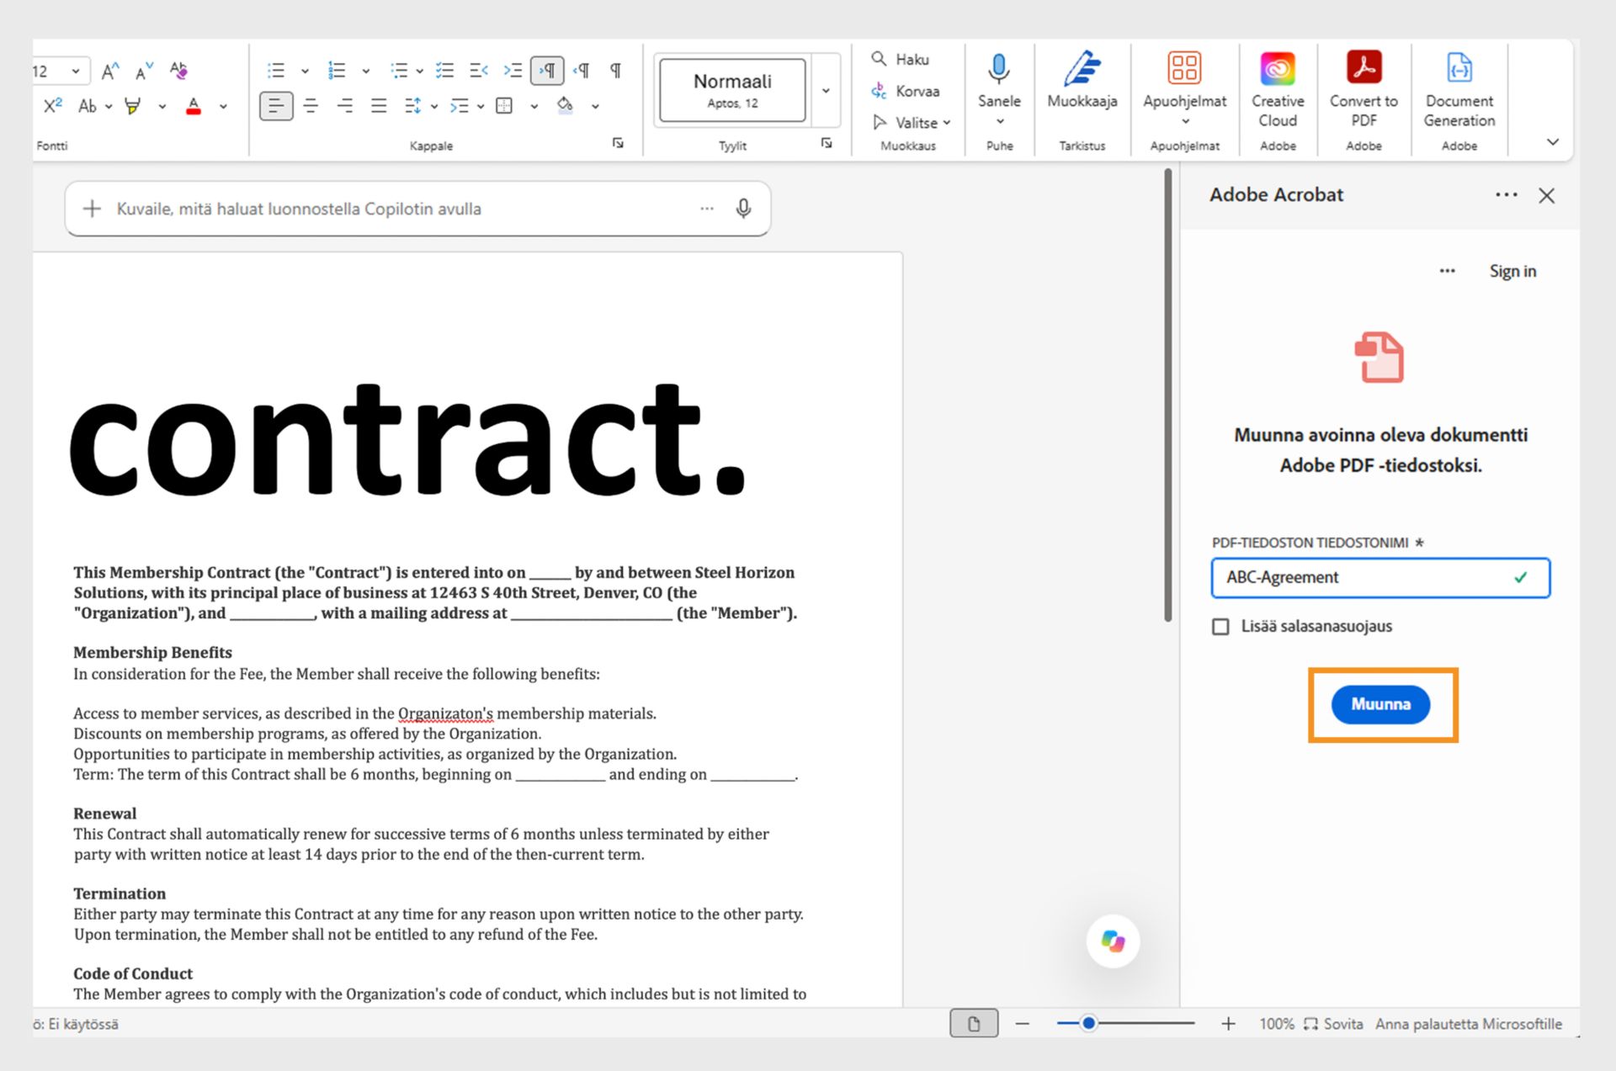This screenshot has width=1616, height=1071.
Task: Click the Copilot floating icon
Action: (1113, 941)
